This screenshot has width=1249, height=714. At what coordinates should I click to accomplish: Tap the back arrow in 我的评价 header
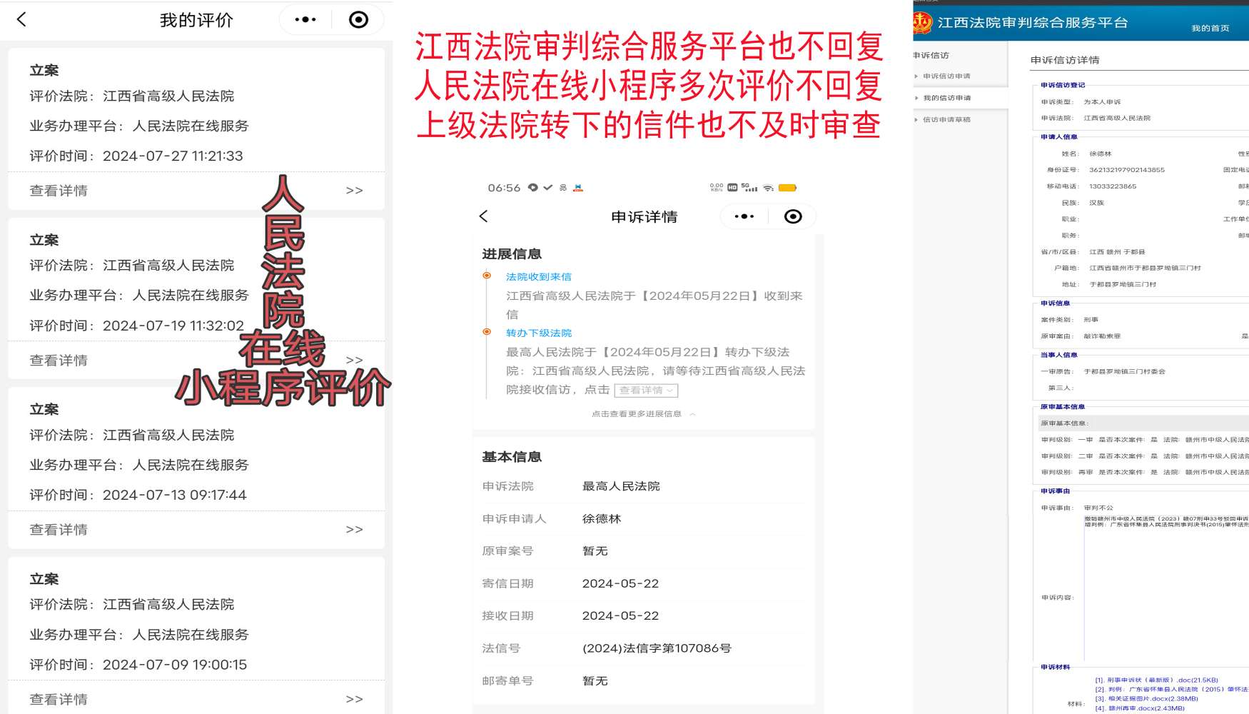tap(21, 19)
